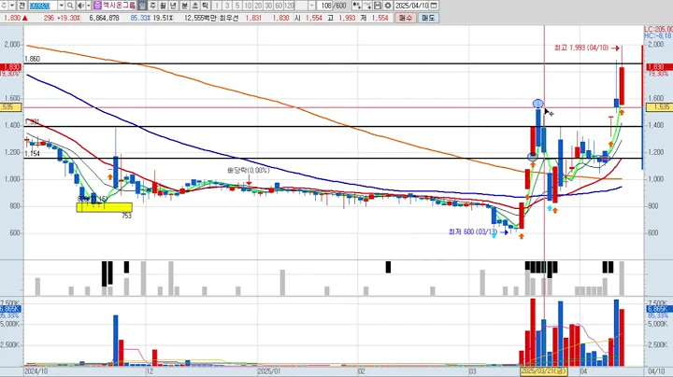This screenshot has height=377, width=673.
Task: Click the add indicator chart icon
Action: coord(357,6)
